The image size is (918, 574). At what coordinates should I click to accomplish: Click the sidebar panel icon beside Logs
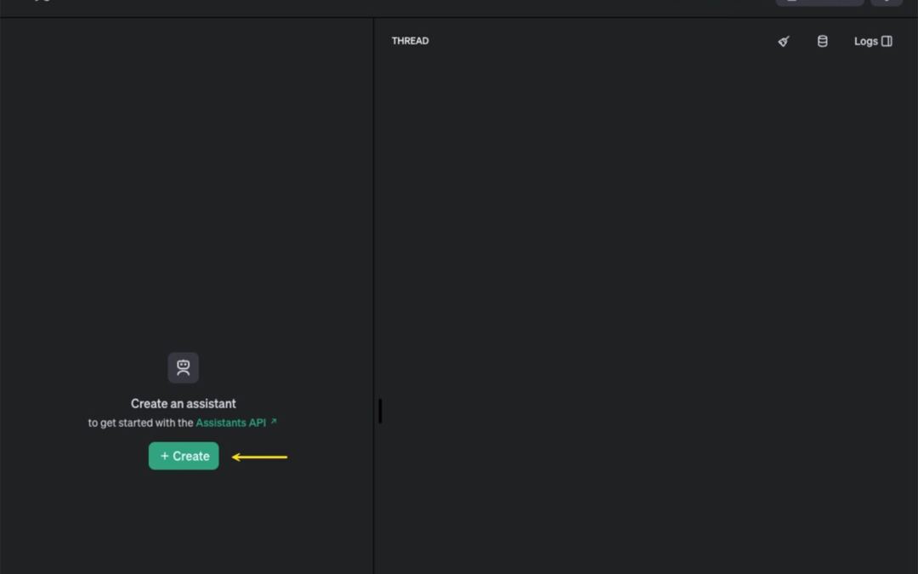(x=887, y=41)
